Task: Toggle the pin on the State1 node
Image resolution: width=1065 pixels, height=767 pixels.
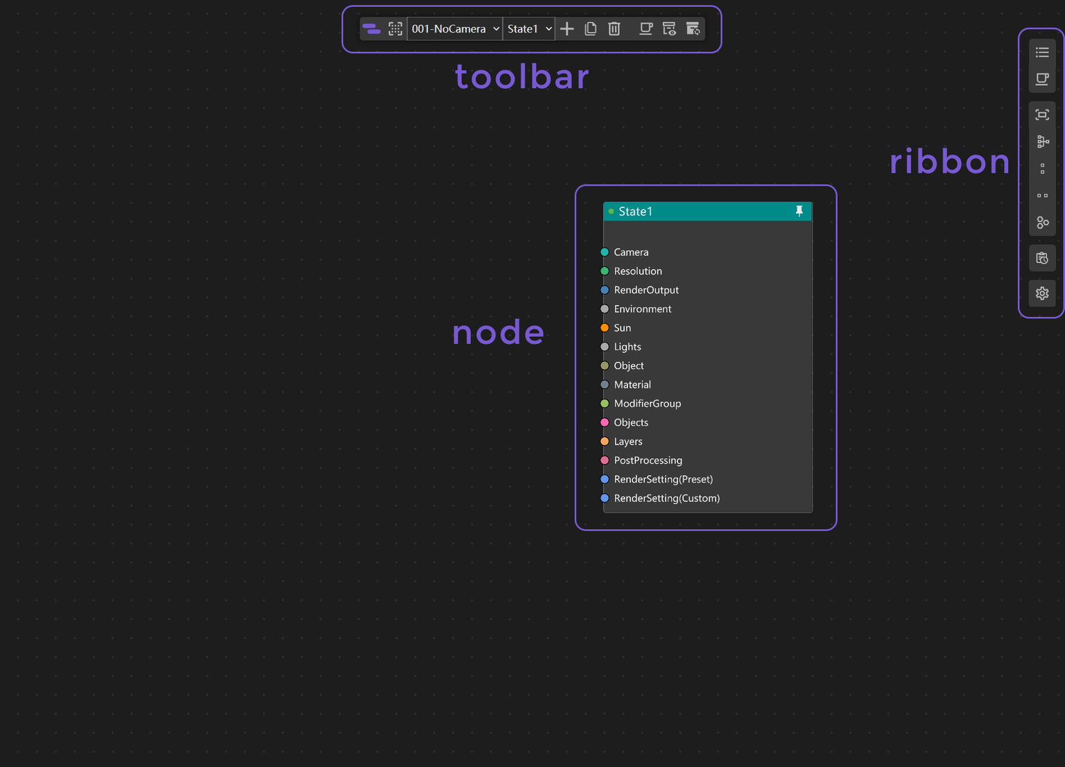Action: pos(799,212)
